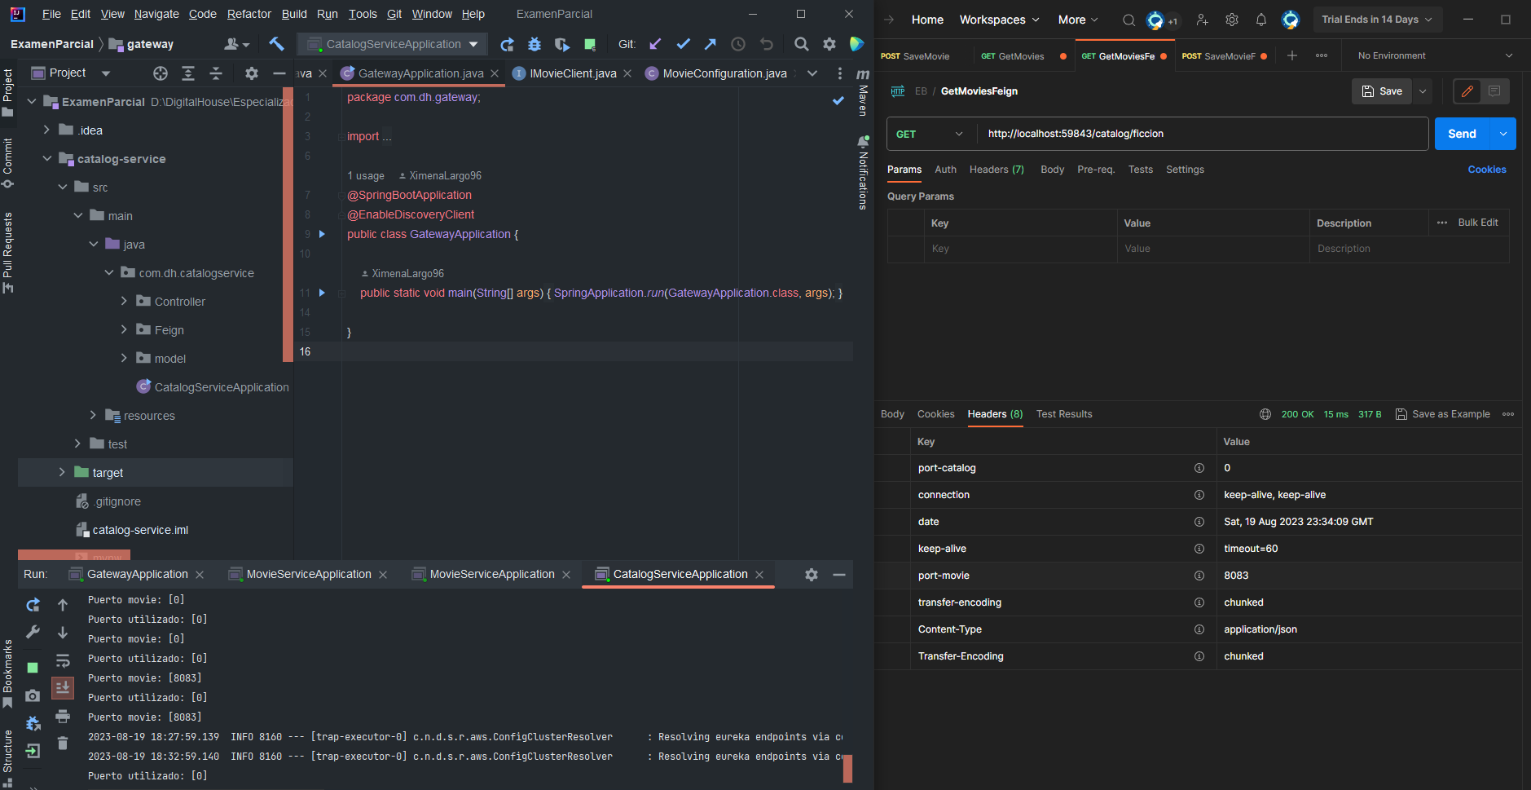Click the Save request button
The height and width of the screenshot is (790, 1531).
pos(1383,91)
